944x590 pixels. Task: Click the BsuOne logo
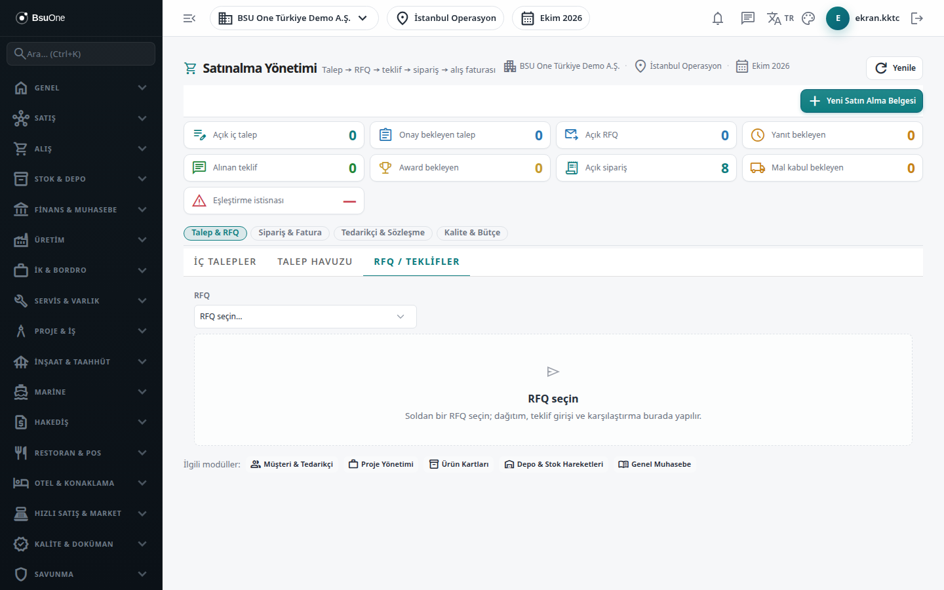[41, 18]
